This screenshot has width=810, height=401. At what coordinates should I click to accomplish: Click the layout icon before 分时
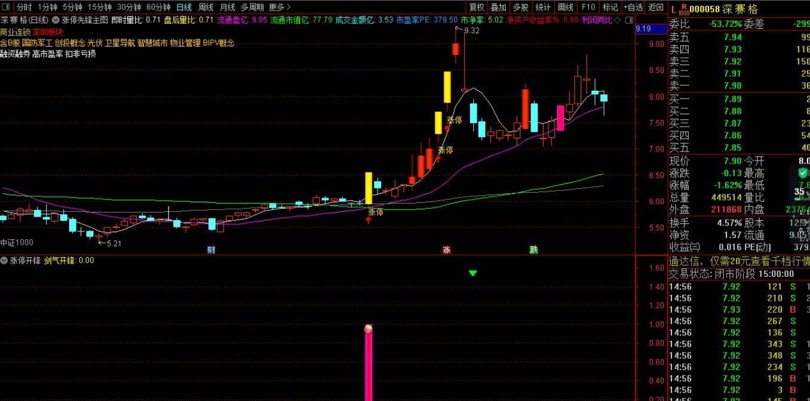coord(7,7)
